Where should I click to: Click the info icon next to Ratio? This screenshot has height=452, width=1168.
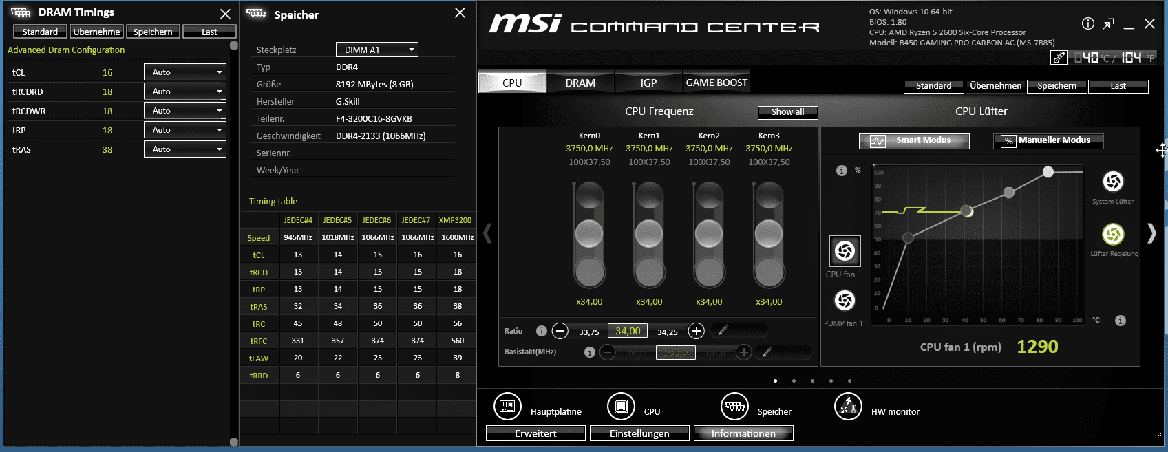pyautogui.click(x=542, y=331)
